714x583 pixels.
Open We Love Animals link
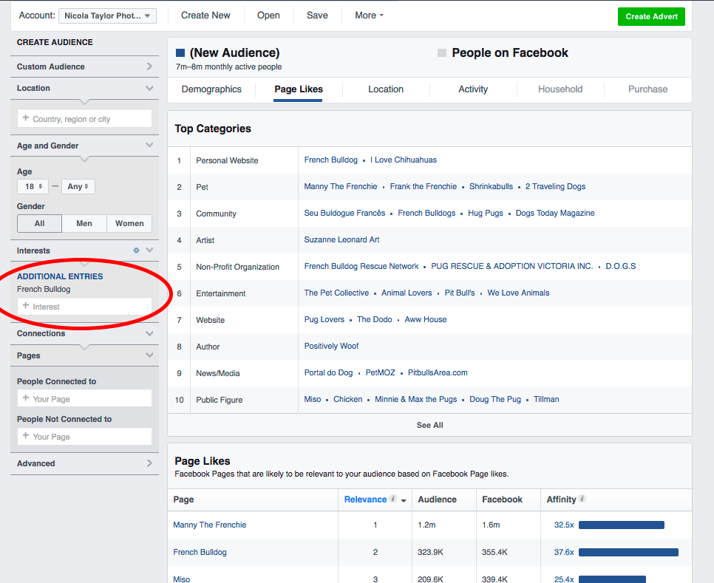click(518, 293)
